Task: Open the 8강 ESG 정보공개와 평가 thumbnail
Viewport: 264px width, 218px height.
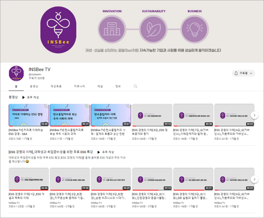Action: coord(152,115)
